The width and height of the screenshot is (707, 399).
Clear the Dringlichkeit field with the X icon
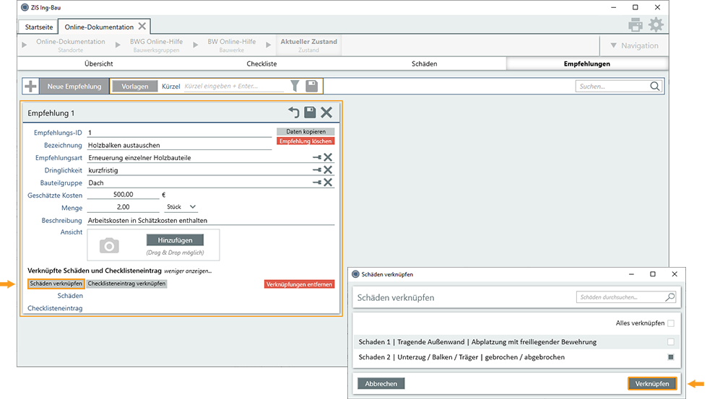pos(328,170)
